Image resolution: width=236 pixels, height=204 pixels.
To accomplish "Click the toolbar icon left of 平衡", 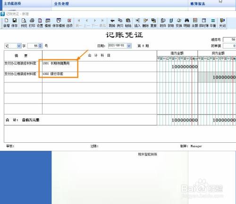I will 204,21.
